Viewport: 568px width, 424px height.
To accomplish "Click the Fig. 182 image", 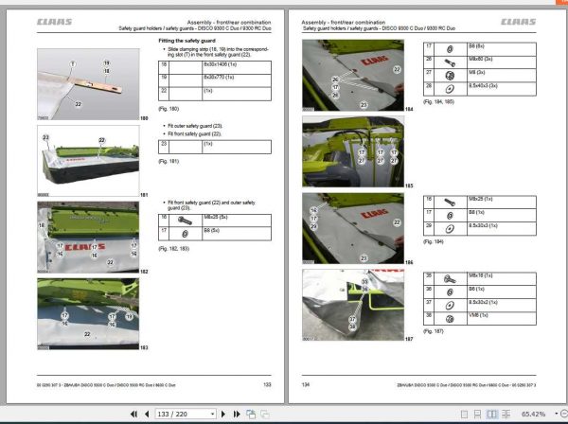I will 88,238.
